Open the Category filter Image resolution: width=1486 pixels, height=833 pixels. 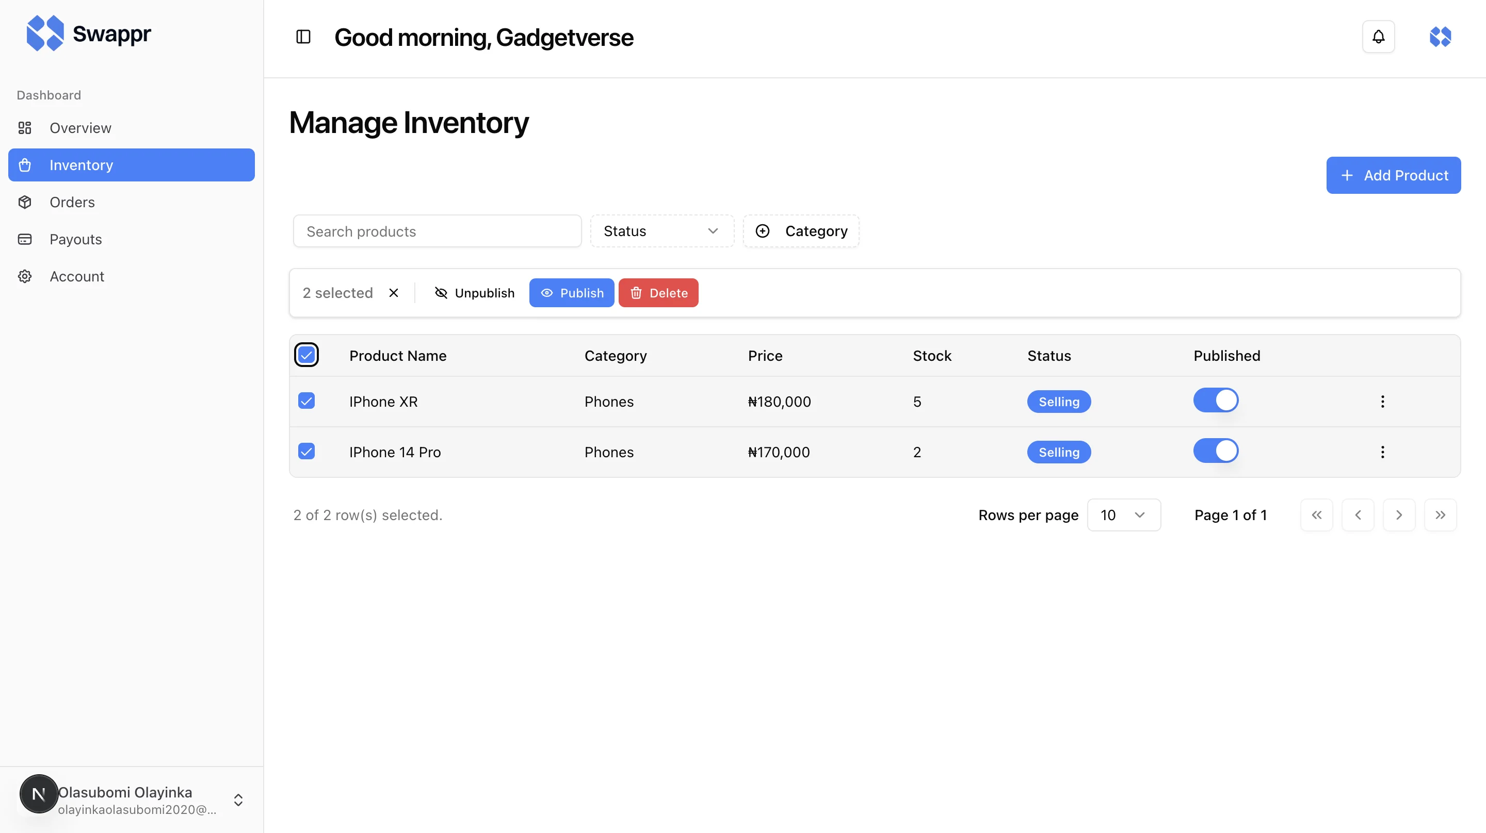pyautogui.click(x=801, y=231)
